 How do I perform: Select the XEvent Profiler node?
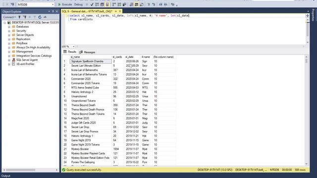pyautogui.click(x=25, y=64)
